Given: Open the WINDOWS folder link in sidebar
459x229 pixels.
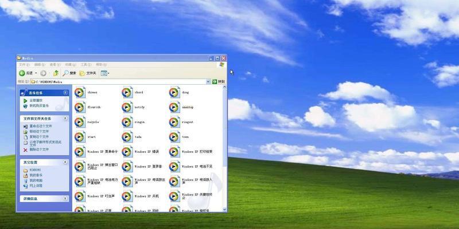Looking at the screenshot, I should click(35, 170).
